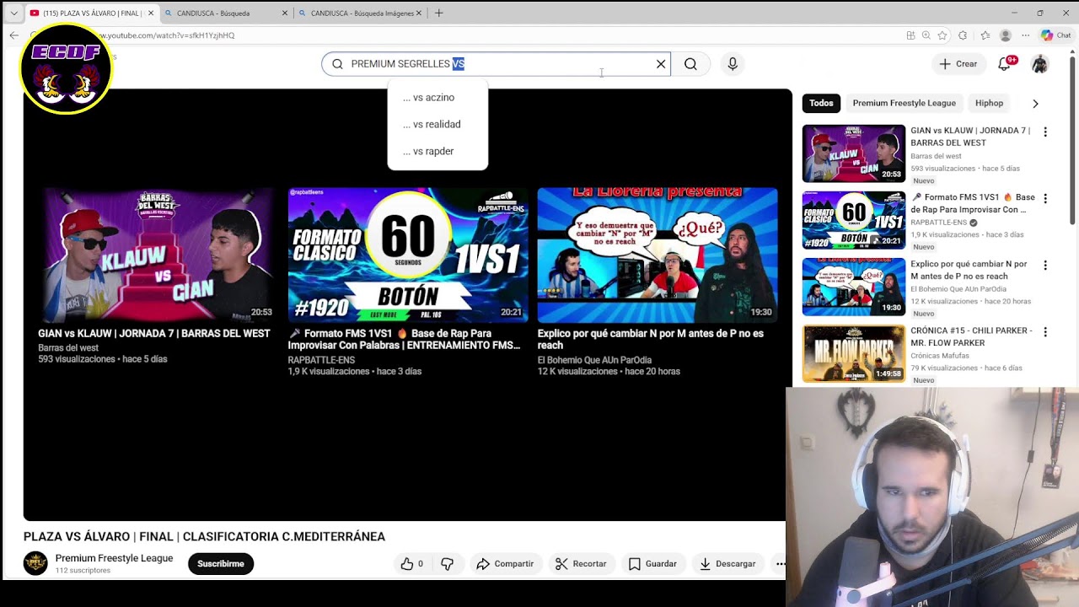Screen dimensions: 1079x607
Task: Close the PLAZA VS ÁLVARO tab
Action: [151, 13]
